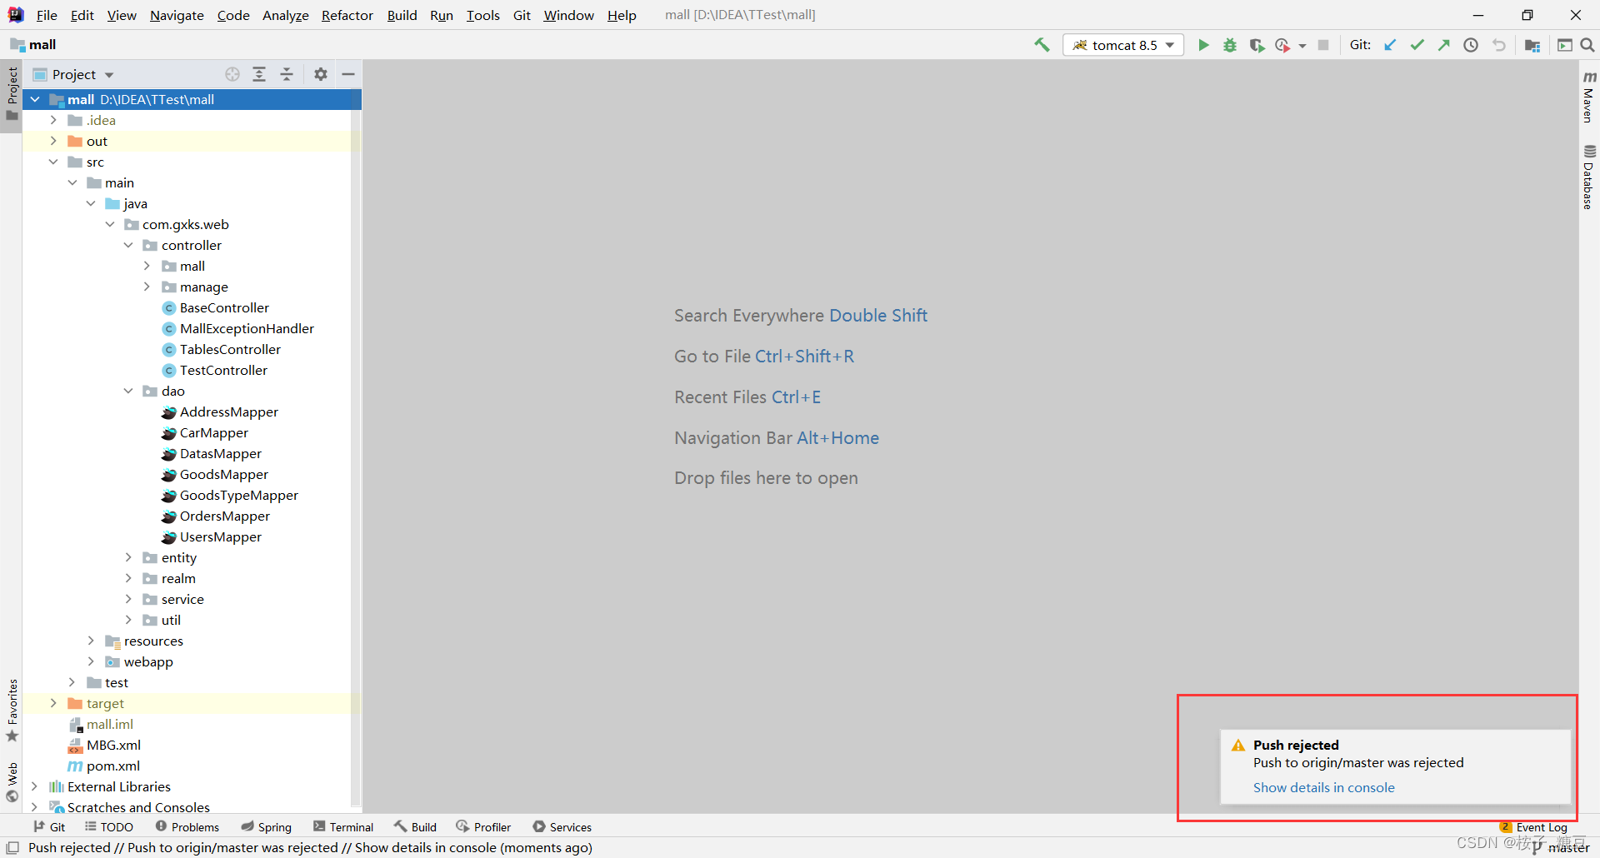Run with Coverage using the shield icon

1257,45
